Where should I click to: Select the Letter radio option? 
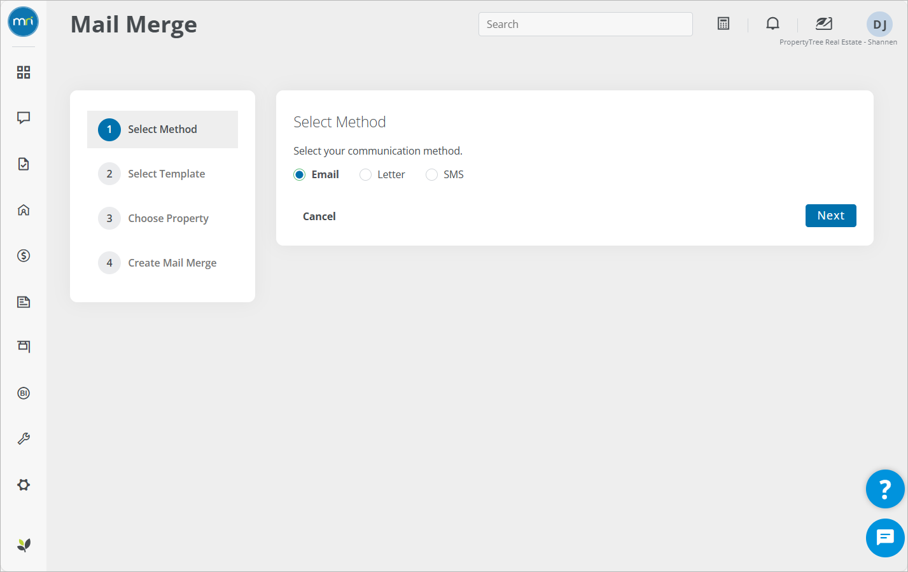(365, 175)
